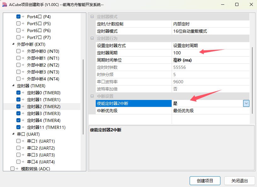This screenshot has width=257, height=187.
Task: Click the 串口波特率 value 9600
Action: (x=210, y=82)
